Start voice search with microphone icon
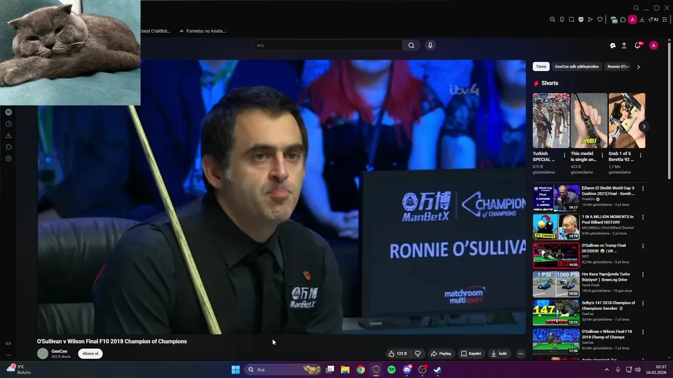 click(x=430, y=46)
